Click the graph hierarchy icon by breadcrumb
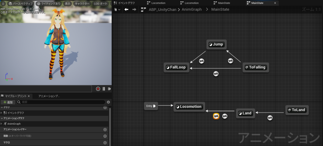Image resolution: width=323 pixels, height=146 pixels. pos(143,9)
